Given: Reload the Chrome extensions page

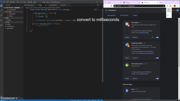Looking at the screenshot, I should point(111,6).
